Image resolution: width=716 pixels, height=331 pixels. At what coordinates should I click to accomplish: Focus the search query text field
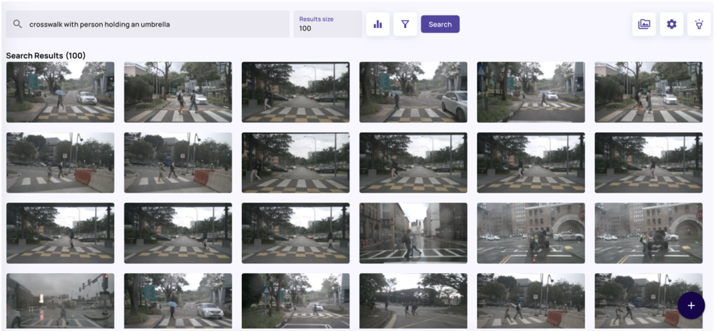(x=148, y=24)
